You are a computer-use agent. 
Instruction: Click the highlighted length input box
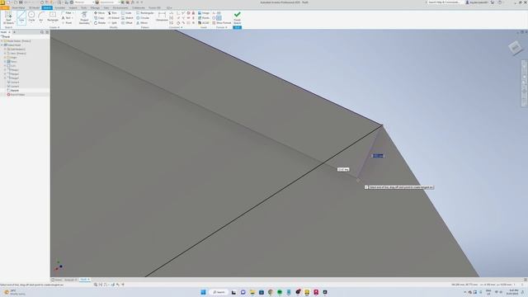(378, 156)
